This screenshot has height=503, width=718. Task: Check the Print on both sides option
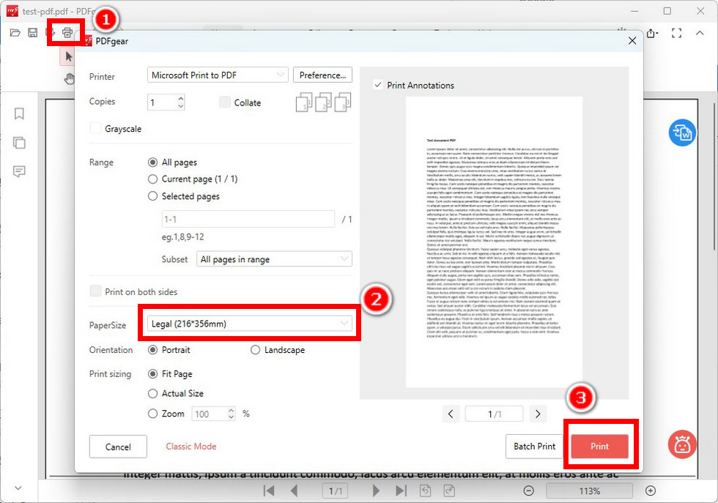pos(95,291)
